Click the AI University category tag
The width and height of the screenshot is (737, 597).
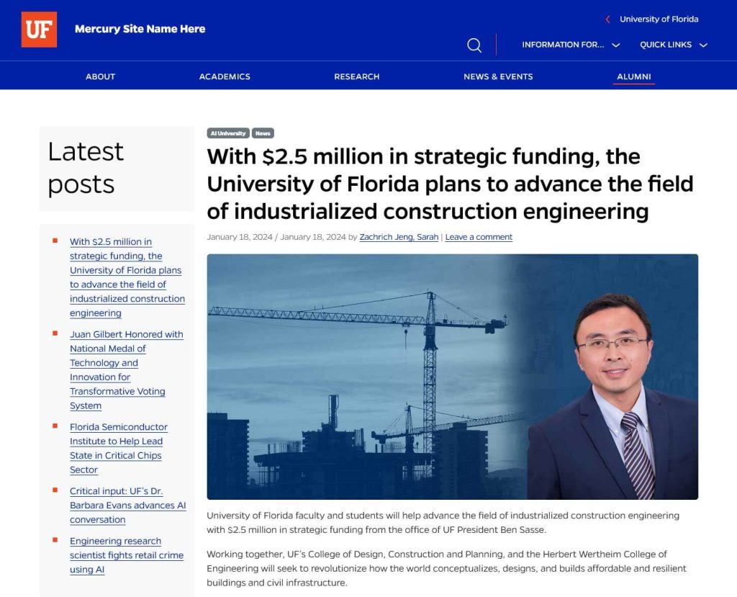228,133
